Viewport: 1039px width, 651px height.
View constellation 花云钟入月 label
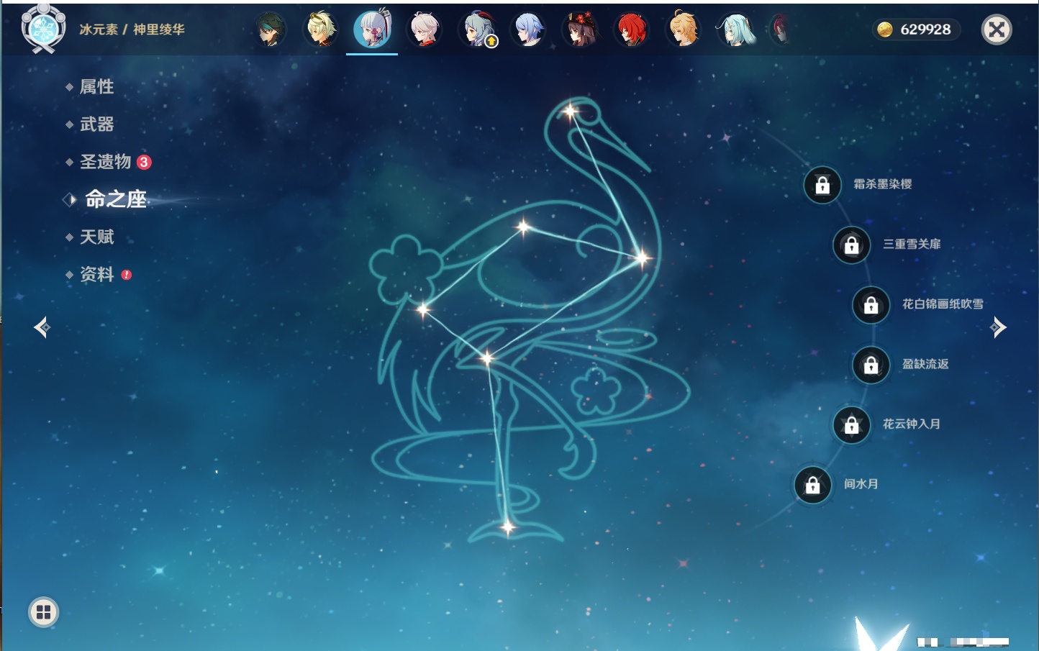coord(912,424)
